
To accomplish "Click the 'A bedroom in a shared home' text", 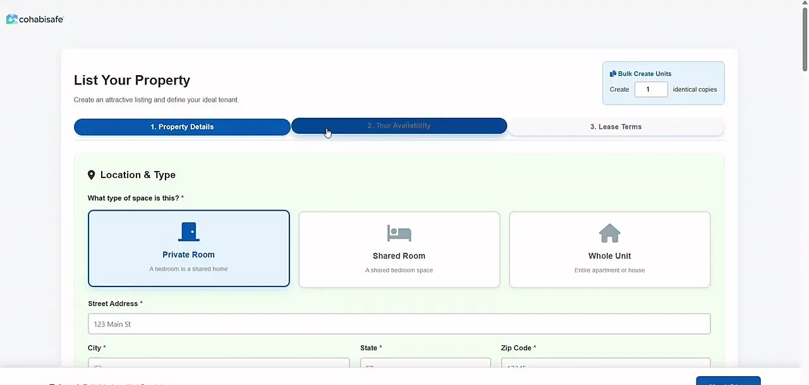I will [x=188, y=269].
